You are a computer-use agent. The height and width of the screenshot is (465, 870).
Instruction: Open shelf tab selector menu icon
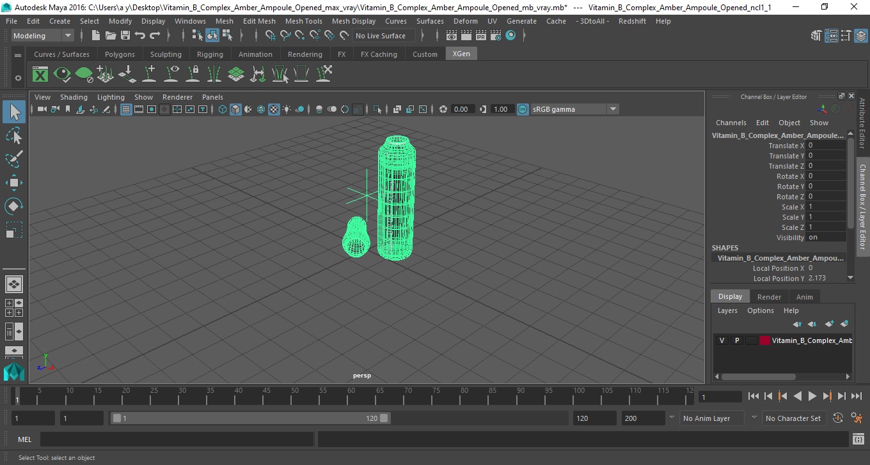[x=18, y=55]
